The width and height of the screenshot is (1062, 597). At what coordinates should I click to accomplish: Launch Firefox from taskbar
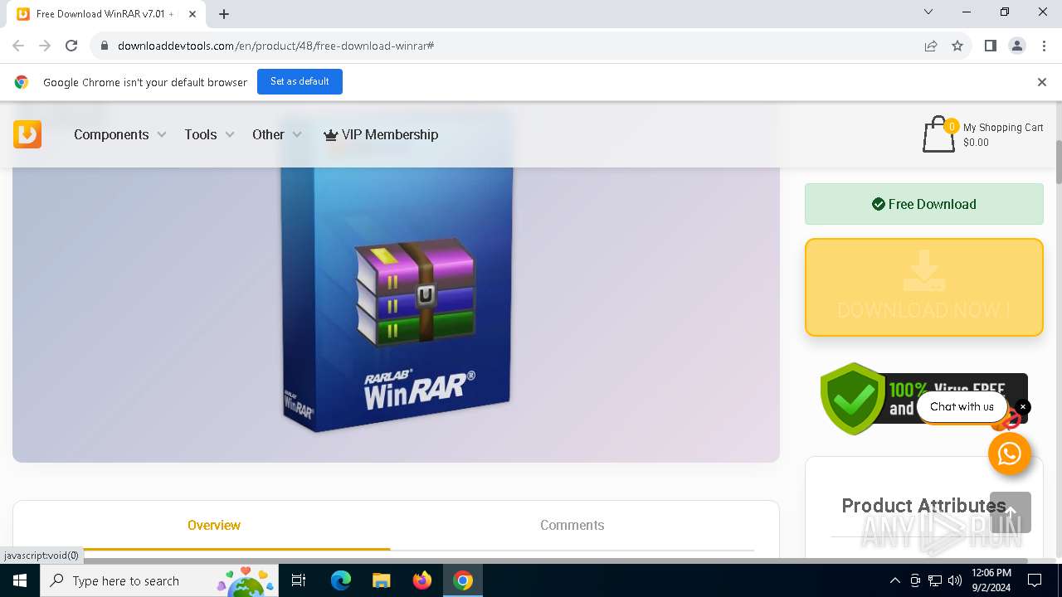point(422,580)
